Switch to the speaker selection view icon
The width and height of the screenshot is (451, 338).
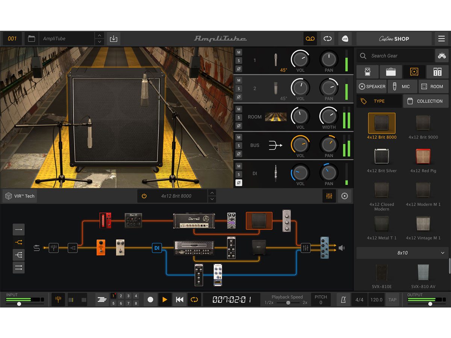345,196
